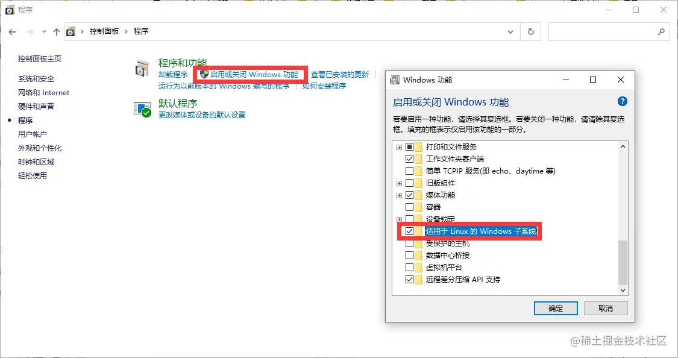Open 更改媒体或设备的默认设置 link

(202, 115)
